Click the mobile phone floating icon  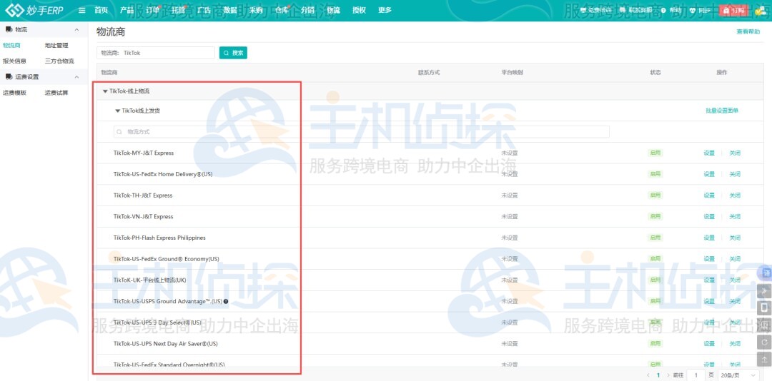pyautogui.click(x=764, y=308)
